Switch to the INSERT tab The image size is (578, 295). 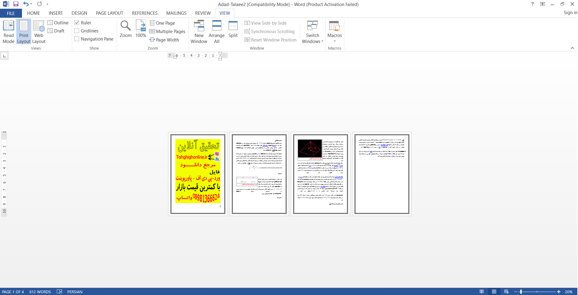[x=56, y=13]
